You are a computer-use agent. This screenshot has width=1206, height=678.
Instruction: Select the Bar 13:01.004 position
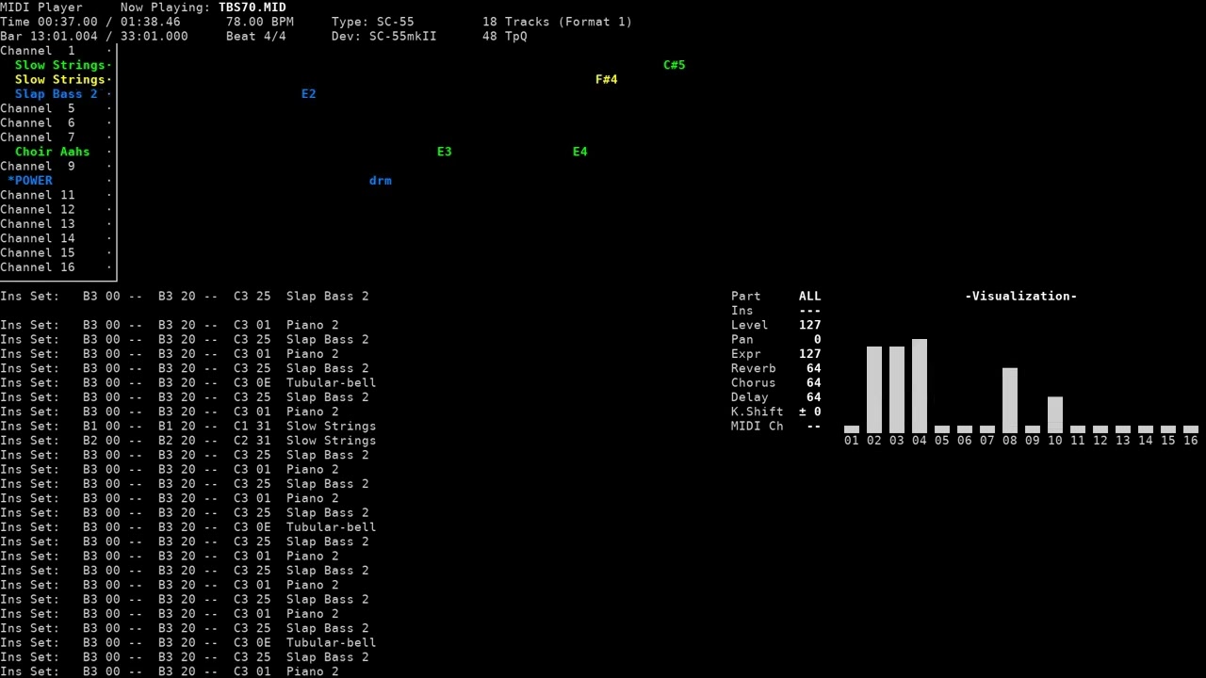pos(49,36)
